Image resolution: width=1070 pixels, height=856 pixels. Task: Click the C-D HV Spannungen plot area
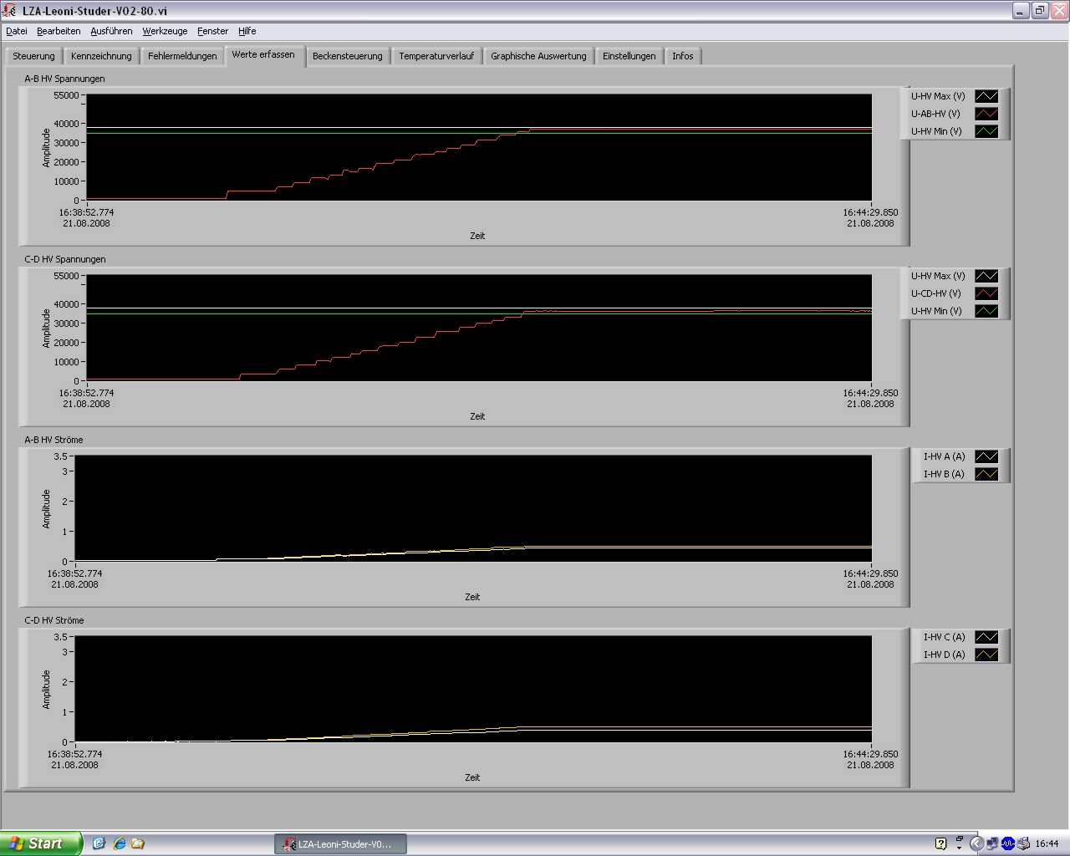click(479, 328)
